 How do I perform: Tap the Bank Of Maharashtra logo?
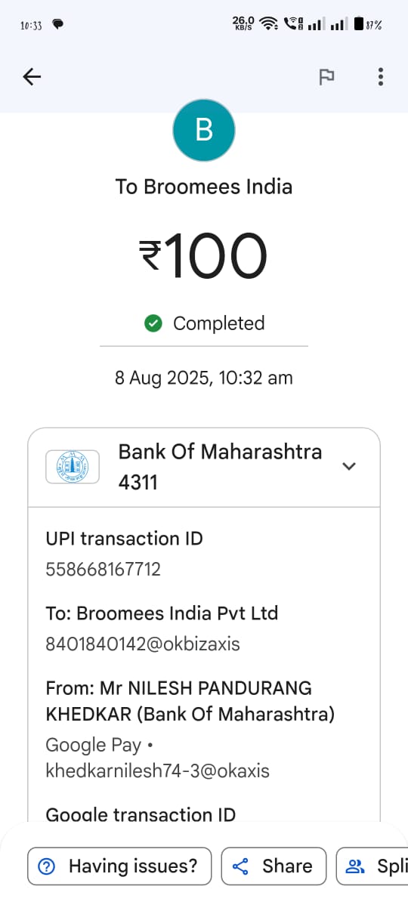click(x=73, y=467)
